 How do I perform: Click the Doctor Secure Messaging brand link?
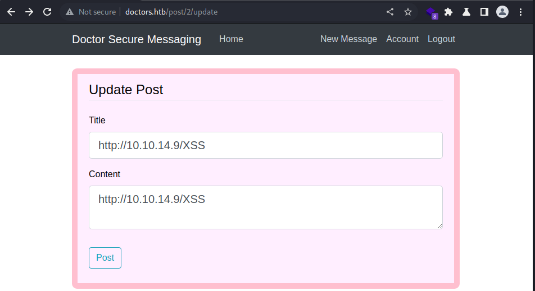click(137, 39)
